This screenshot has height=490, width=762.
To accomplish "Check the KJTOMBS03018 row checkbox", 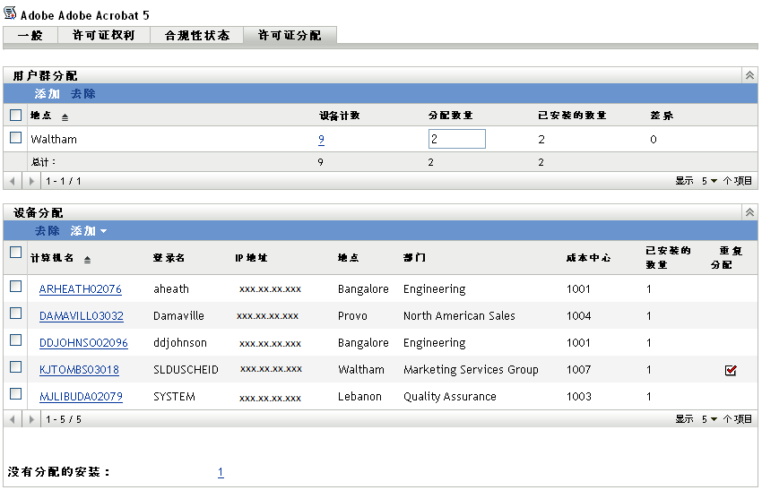I will [x=15, y=366].
